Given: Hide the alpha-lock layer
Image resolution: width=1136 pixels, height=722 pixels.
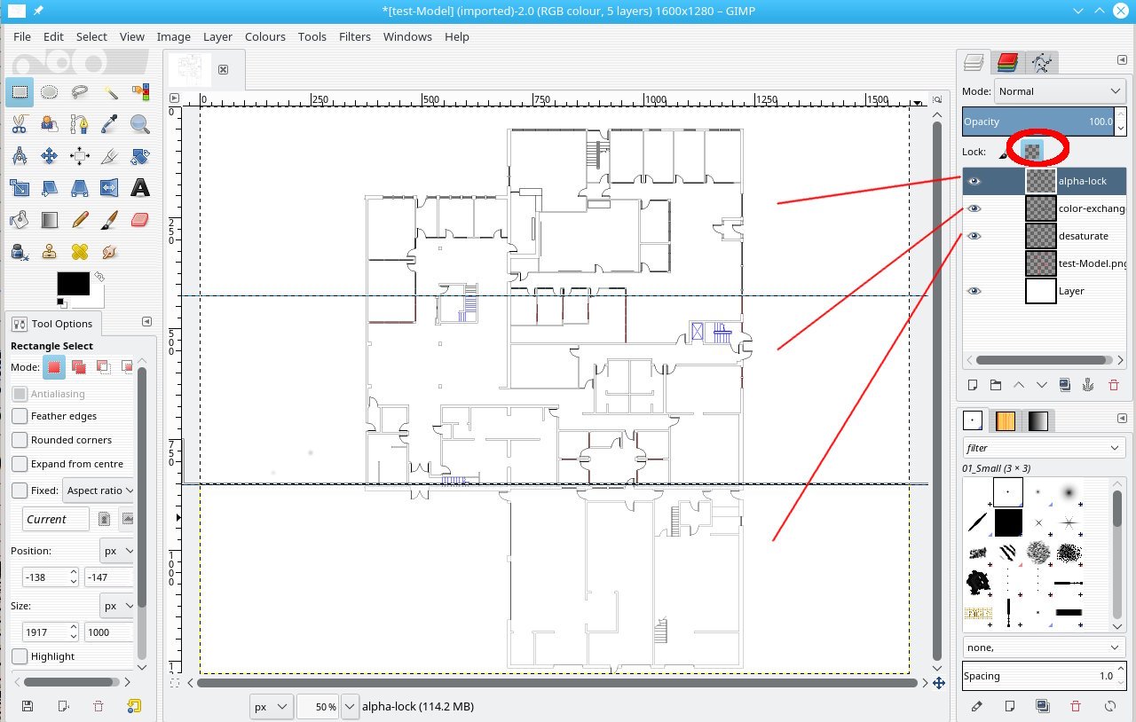Looking at the screenshot, I should pyautogui.click(x=974, y=181).
